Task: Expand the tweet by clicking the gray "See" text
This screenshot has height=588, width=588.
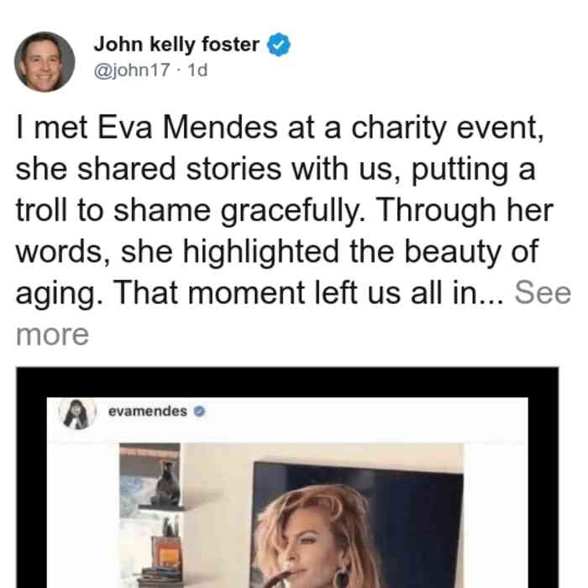Action: 543,293
